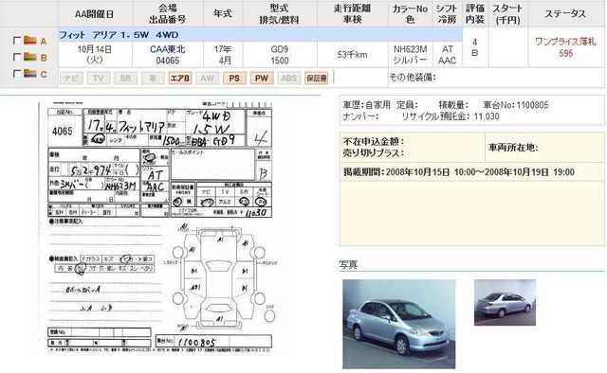This screenshot has width=607, height=373.
Task: Click the PS equipment badge
Action: (x=234, y=78)
